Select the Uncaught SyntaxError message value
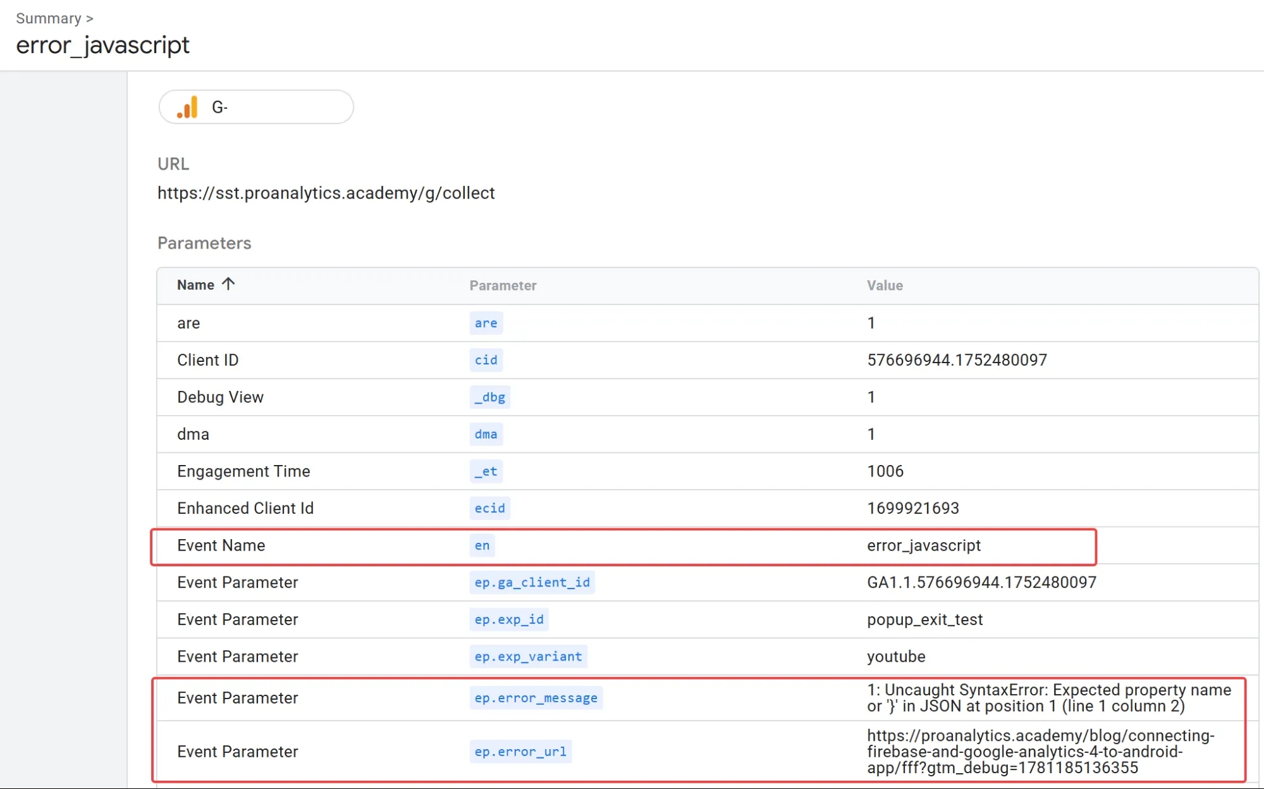 point(1049,698)
